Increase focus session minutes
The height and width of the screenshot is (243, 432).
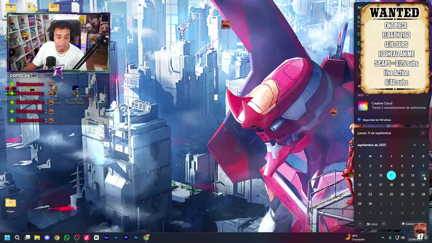(x=383, y=224)
